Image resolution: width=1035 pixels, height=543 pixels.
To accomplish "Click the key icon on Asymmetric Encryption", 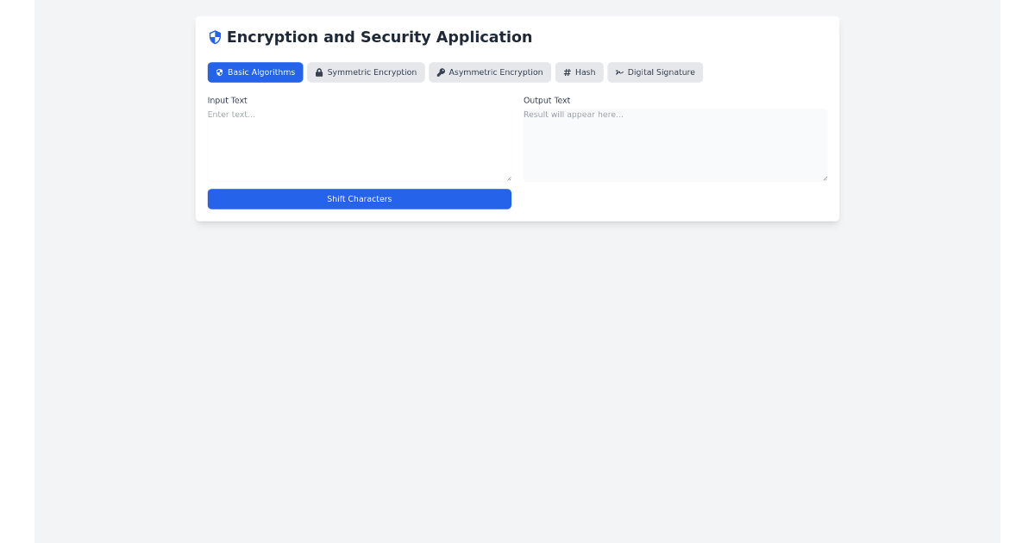I will coord(440,72).
